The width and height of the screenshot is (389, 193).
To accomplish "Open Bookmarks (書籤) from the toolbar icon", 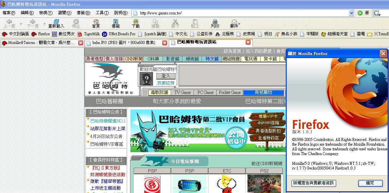I will [x=116, y=23].
